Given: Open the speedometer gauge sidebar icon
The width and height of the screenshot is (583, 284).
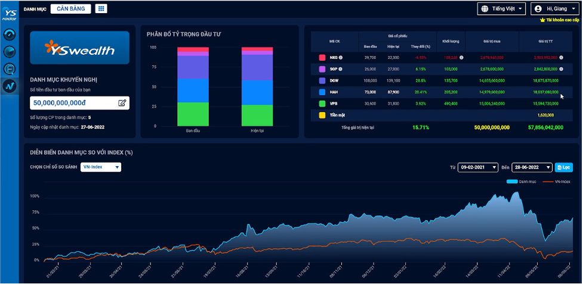Looking at the screenshot, I should 10,35.
